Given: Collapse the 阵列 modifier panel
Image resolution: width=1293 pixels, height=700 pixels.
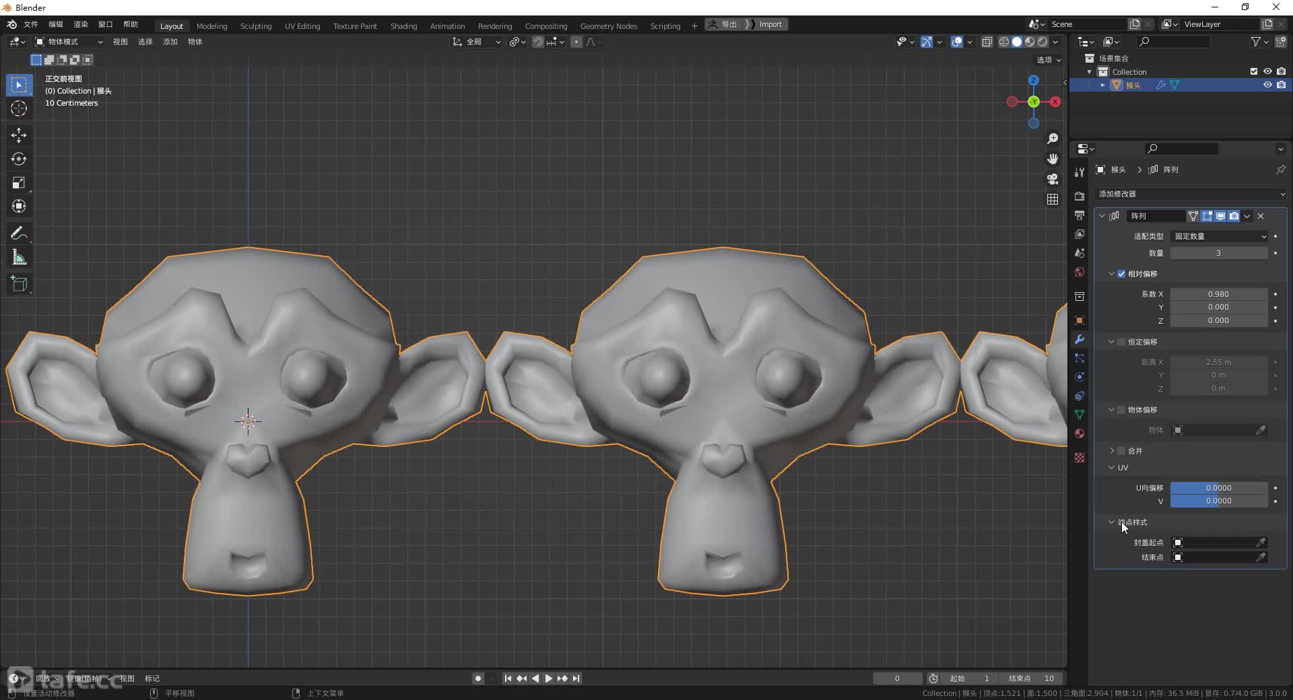Looking at the screenshot, I should 1102,216.
